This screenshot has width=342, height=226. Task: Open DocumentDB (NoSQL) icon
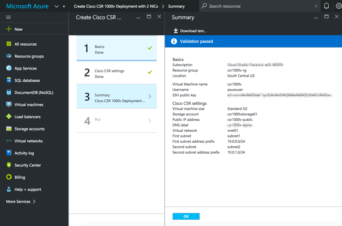click(x=9, y=92)
